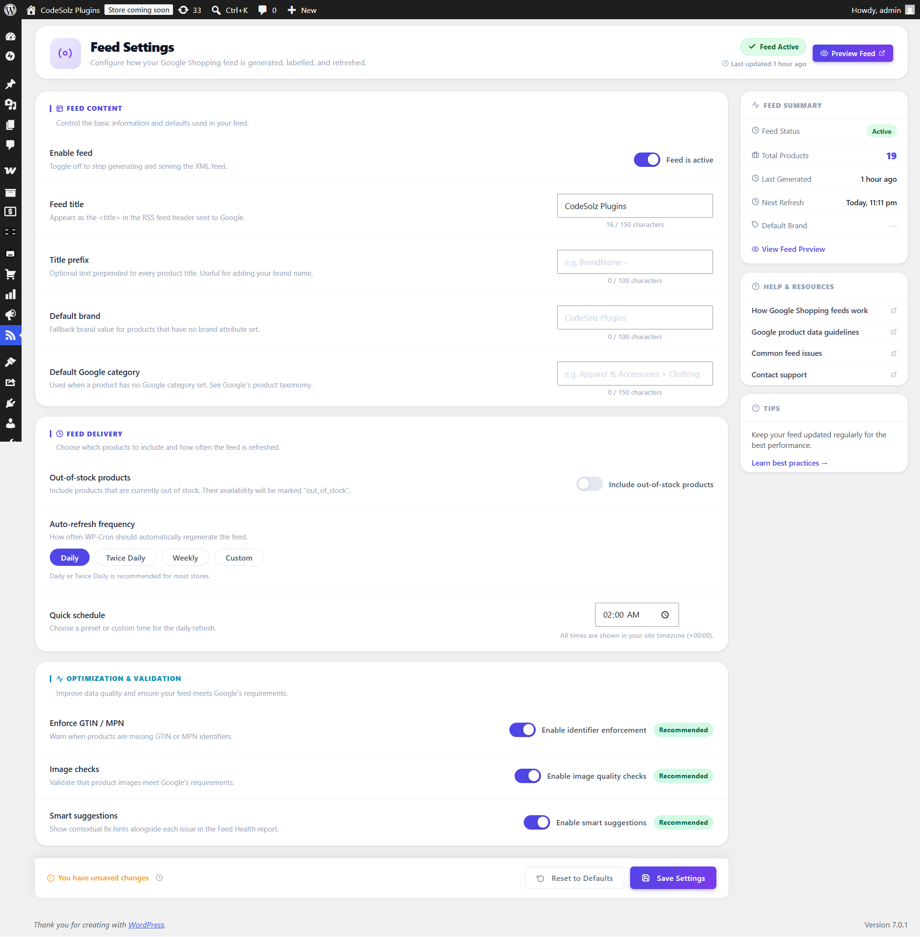The height and width of the screenshot is (937, 920).
Task: Toggle Include out-of-stock products switch
Action: [589, 484]
